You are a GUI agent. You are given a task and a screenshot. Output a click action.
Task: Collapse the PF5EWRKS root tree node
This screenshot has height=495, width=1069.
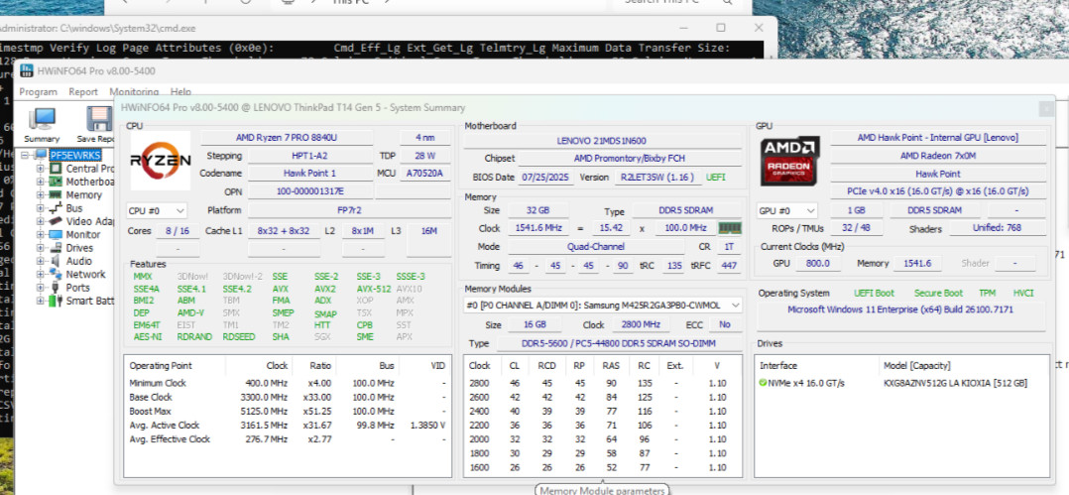25,156
